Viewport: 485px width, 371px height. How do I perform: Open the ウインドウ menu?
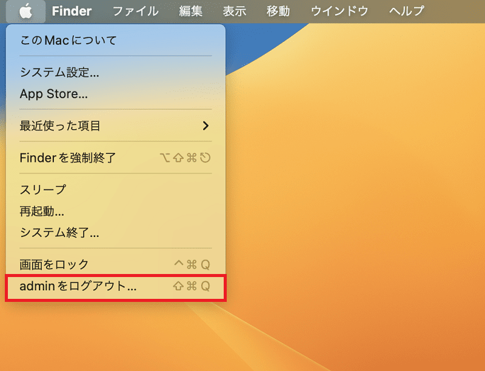pyautogui.click(x=339, y=11)
